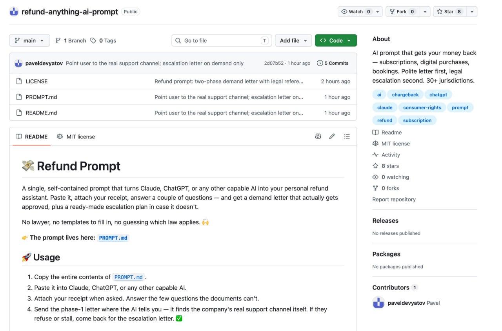Focus the Go to file search field
The image size is (502, 331).
tap(222, 40)
